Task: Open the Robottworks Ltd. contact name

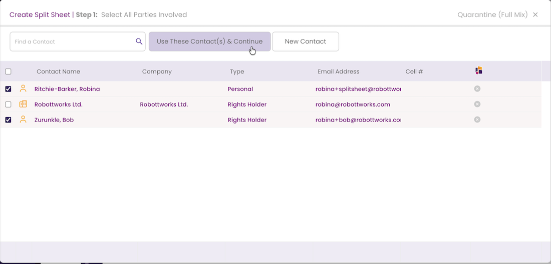Action: pos(58,104)
